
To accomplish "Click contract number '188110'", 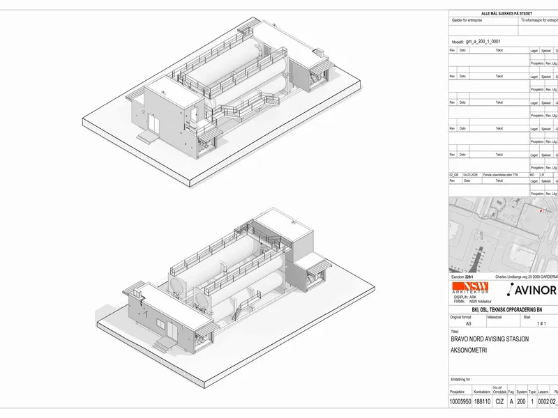I will (x=482, y=402).
